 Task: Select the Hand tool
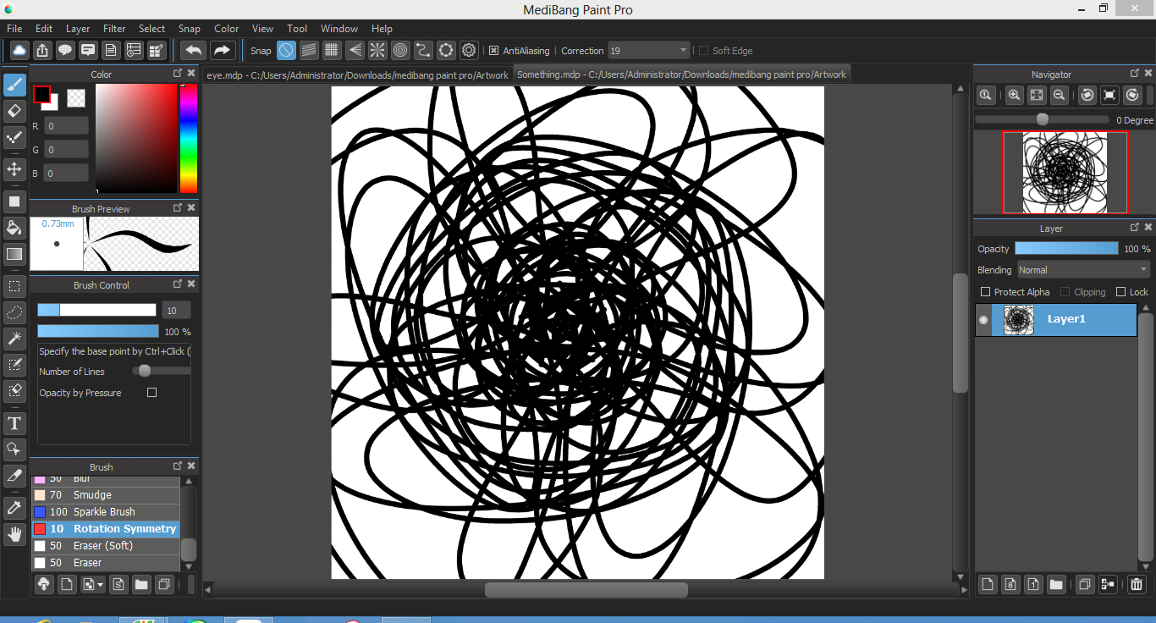[x=14, y=534]
